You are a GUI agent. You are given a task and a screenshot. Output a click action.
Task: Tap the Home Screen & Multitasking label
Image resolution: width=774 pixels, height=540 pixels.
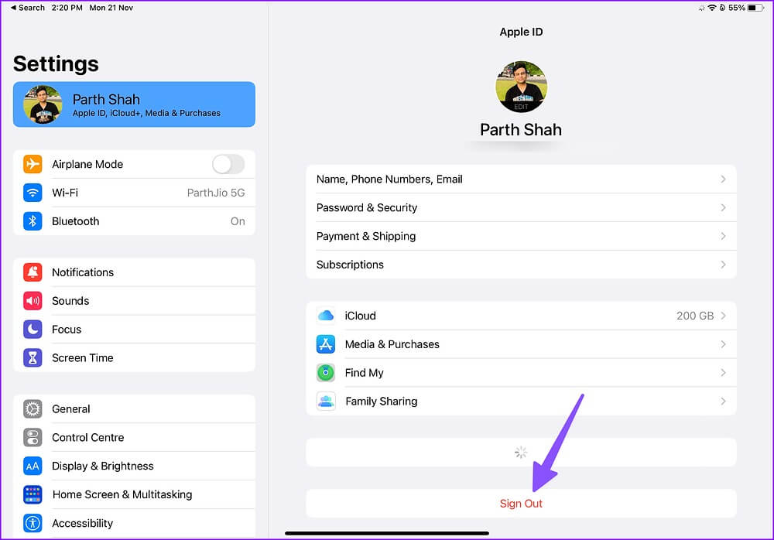(122, 494)
